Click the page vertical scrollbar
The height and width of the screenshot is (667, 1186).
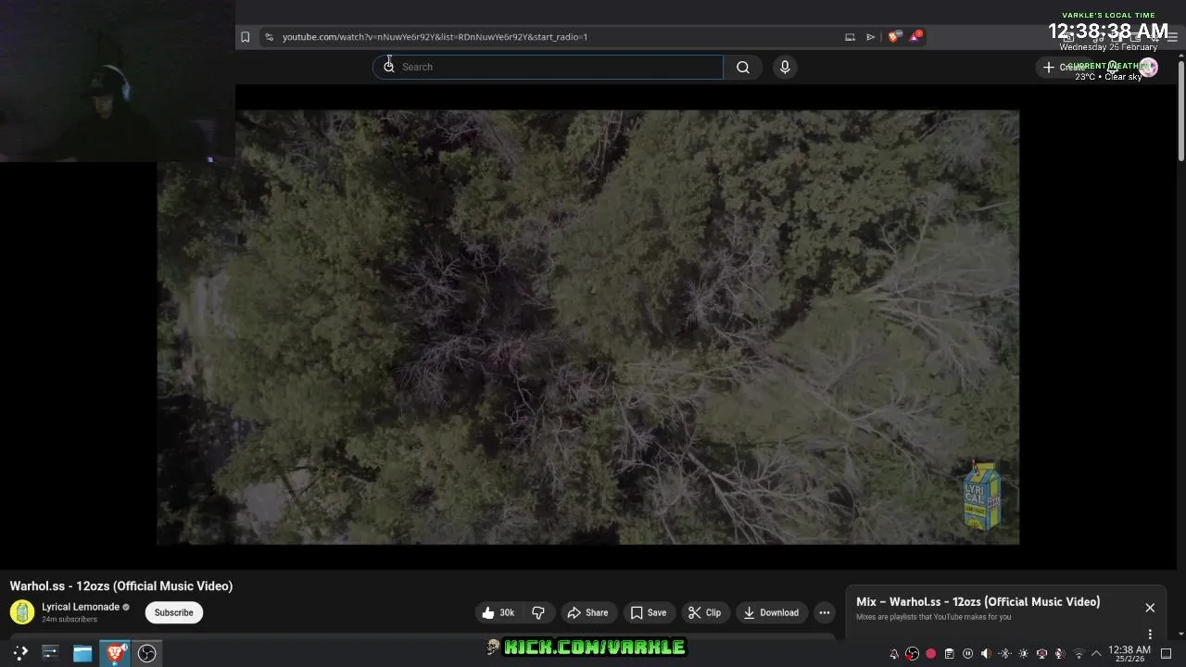pyautogui.click(x=1181, y=111)
